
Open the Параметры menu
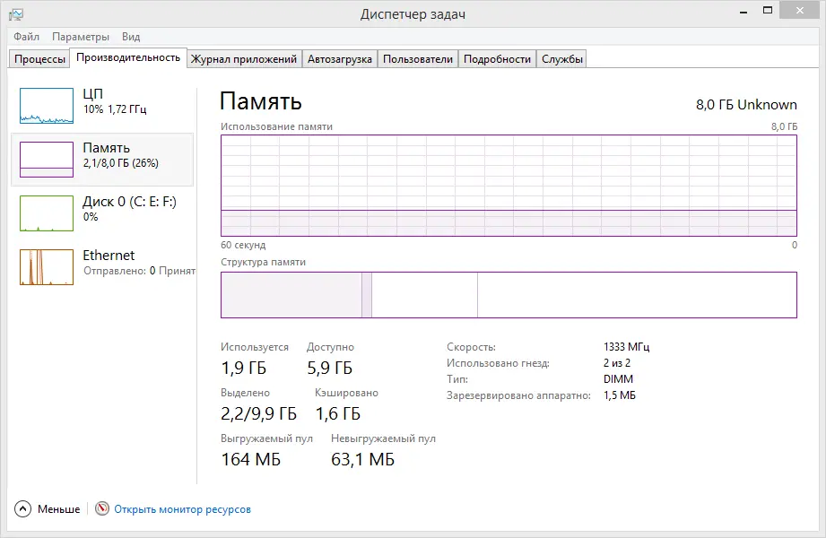coord(81,37)
